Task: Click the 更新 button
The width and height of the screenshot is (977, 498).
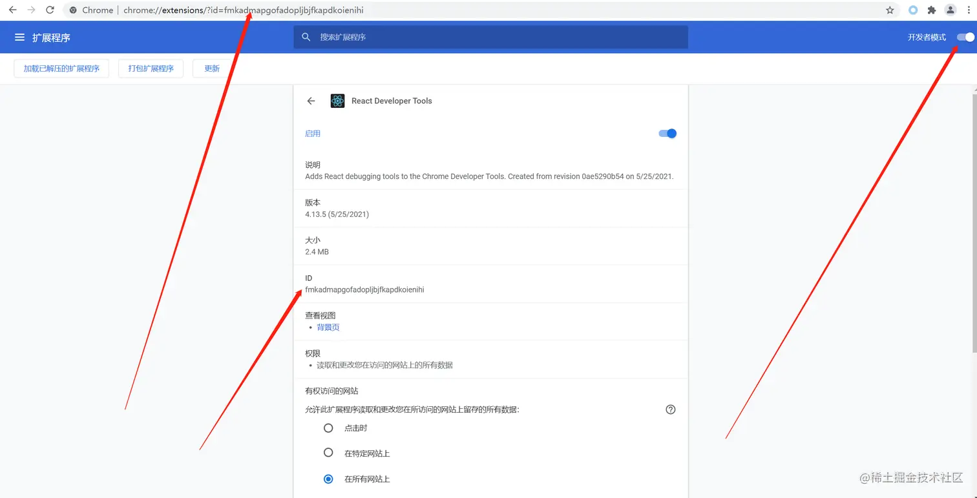Action: (212, 68)
